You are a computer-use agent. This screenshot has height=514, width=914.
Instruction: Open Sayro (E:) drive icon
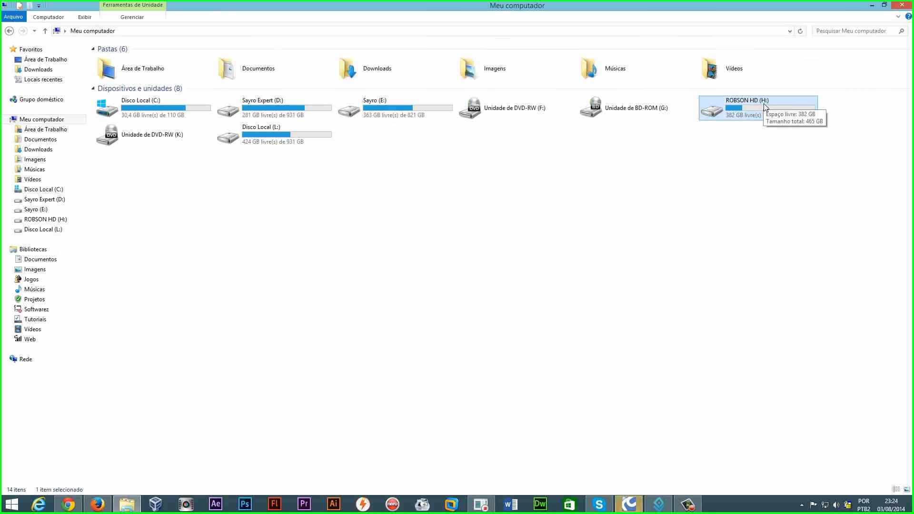[349, 110]
